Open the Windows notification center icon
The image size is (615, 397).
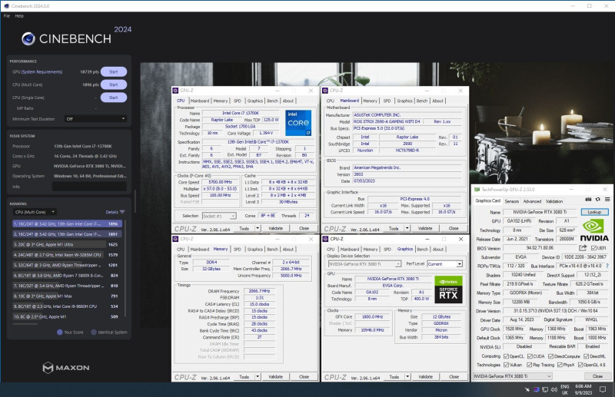tap(603, 389)
